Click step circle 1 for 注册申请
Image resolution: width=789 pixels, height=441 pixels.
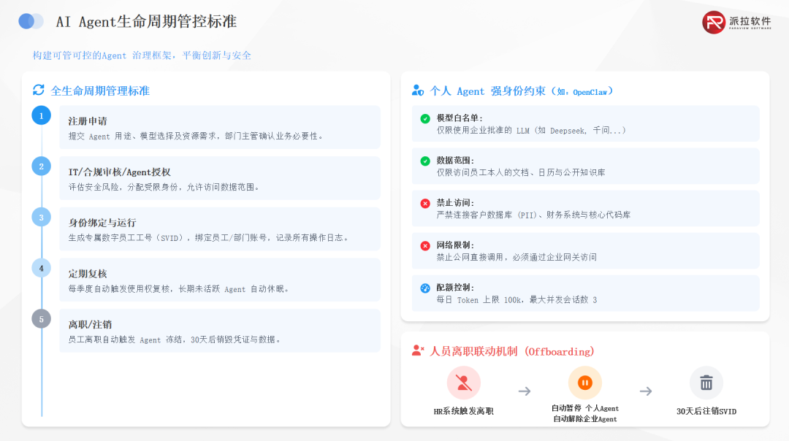pyautogui.click(x=41, y=115)
